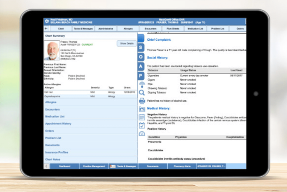Select the Cephalosporins allergy row

point(90,96)
